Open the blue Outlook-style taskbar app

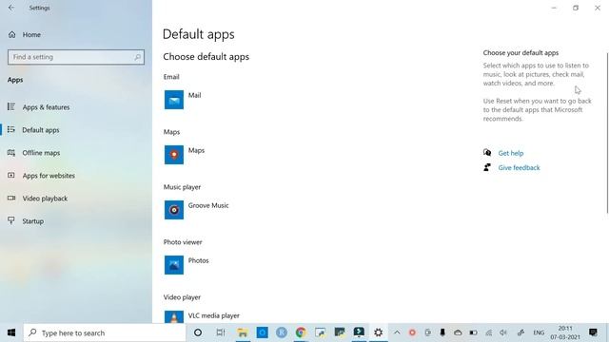click(x=263, y=332)
